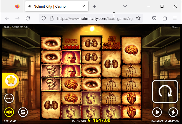Click the large brain symbol in reel five
This screenshot has width=182, height=124.
point(131,50)
